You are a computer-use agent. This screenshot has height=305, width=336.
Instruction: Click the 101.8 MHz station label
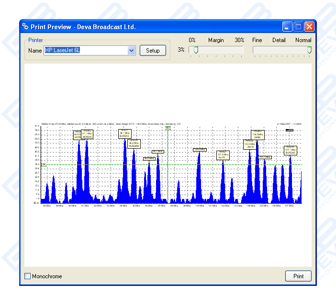pyautogui.click(x=223, y=155)
